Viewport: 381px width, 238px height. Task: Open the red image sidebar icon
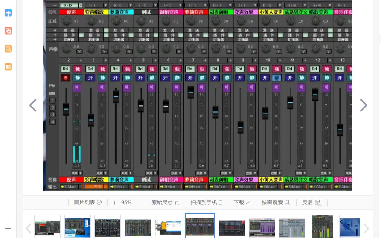point(8,31)
